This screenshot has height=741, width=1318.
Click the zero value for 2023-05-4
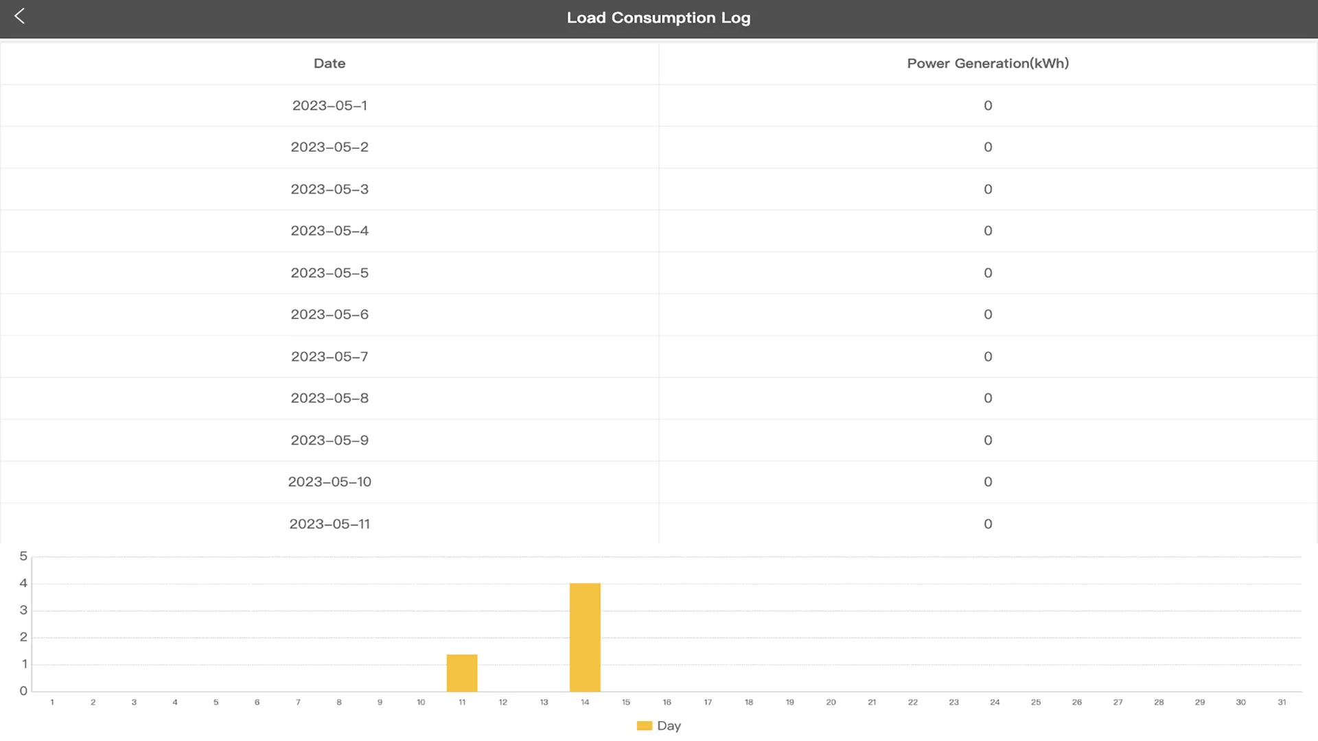point(988,231)
